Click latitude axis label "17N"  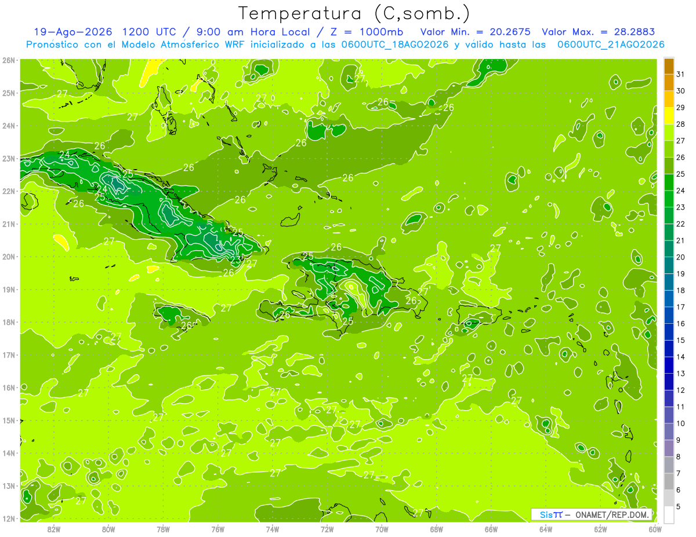click(9, 355)
